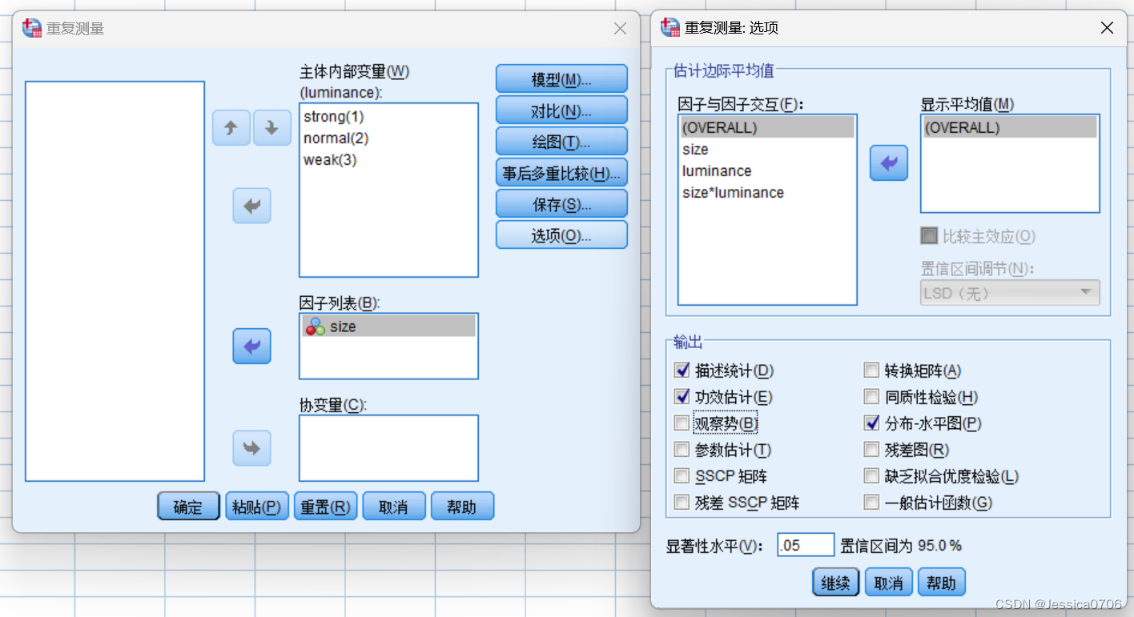1134x617 pixels.
Task: Click the 重置(R) button
Action: click(x=325, y=507)
